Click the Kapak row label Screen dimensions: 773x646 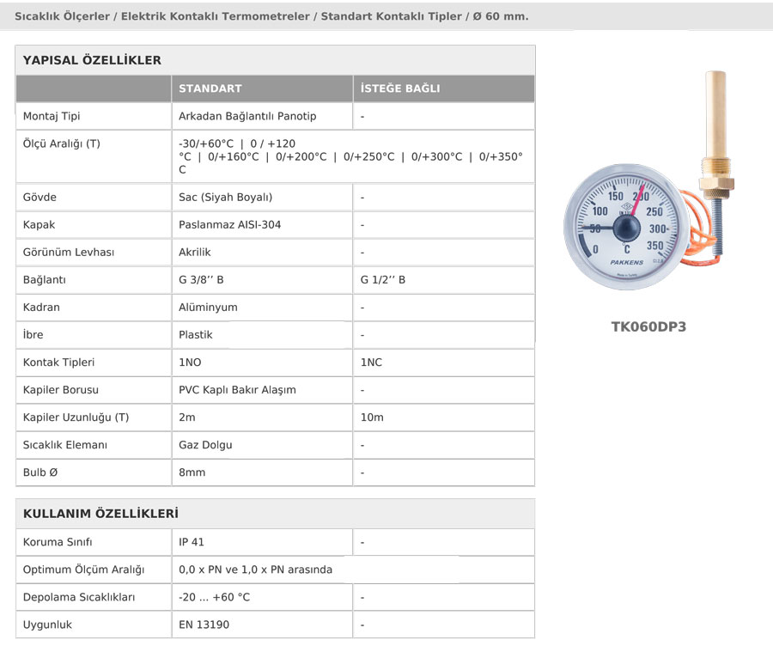(x=39, y=225)
